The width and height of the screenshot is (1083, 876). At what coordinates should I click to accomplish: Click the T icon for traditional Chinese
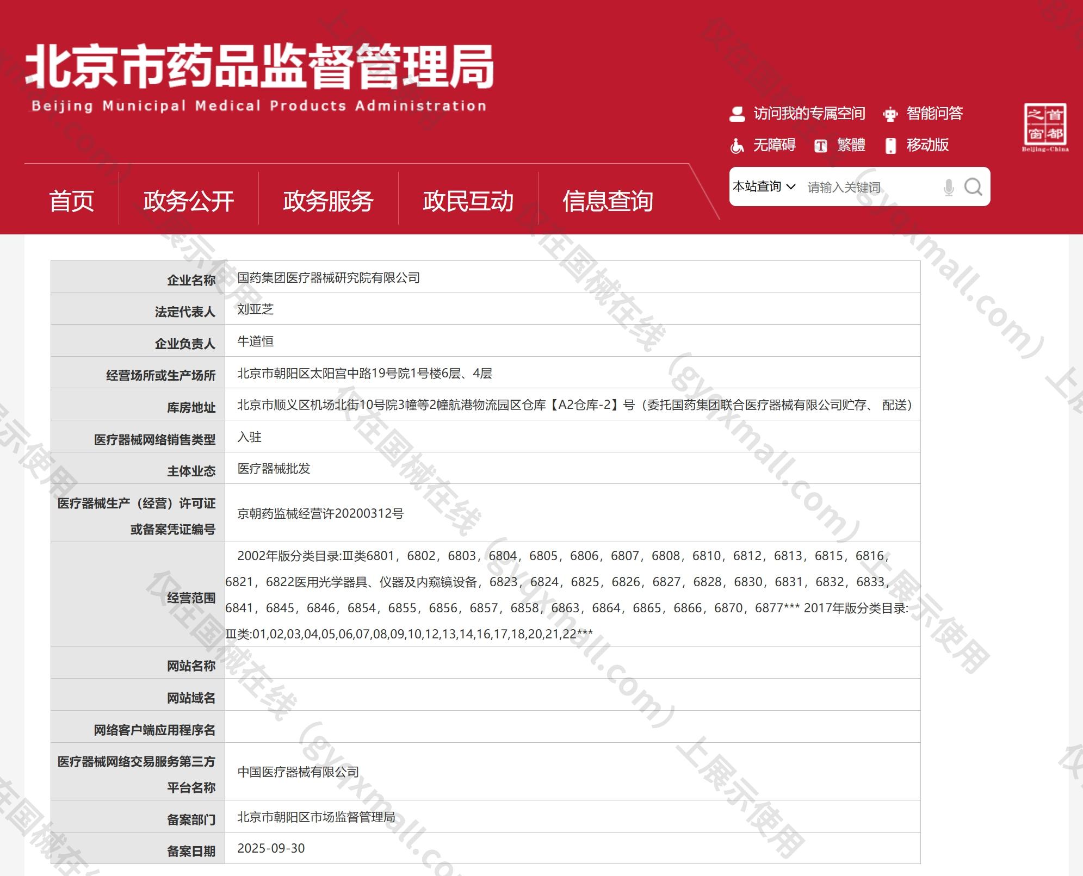[x=821, y=146]
